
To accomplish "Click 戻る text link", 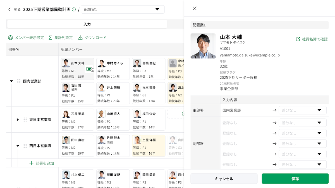I will pos(17,9).
